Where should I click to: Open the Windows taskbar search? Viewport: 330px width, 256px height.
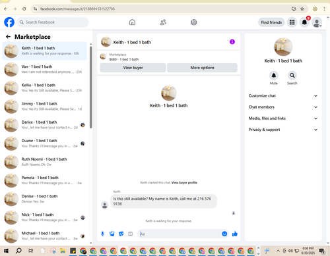18,251
